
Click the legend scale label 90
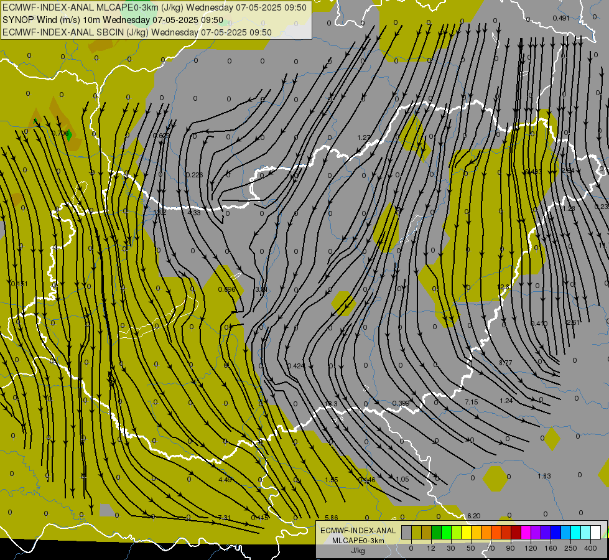510,548
